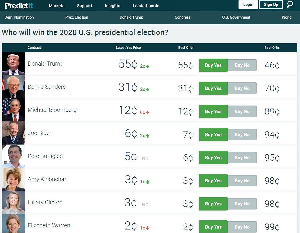Click Michael Bloomberg's photo thumbnail
Viewport: 300px width, 233px height.
pyautogui.click(x=13, y=110)
